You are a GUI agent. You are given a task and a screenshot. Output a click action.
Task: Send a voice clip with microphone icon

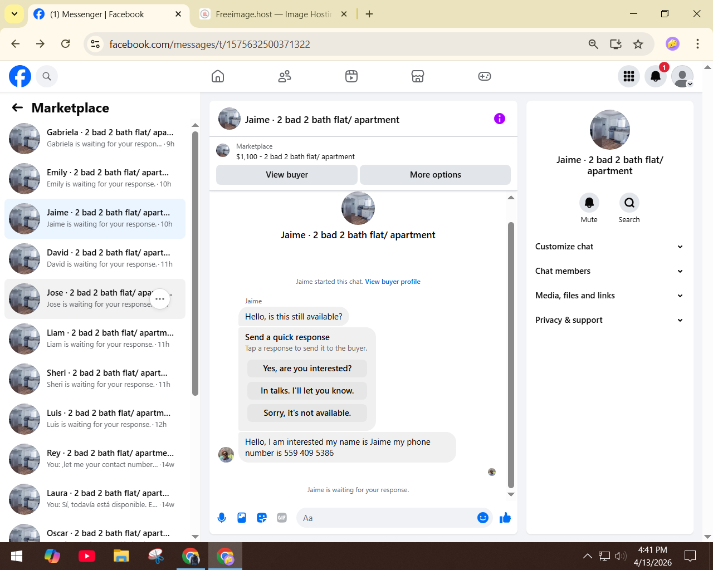coord(222,518)
